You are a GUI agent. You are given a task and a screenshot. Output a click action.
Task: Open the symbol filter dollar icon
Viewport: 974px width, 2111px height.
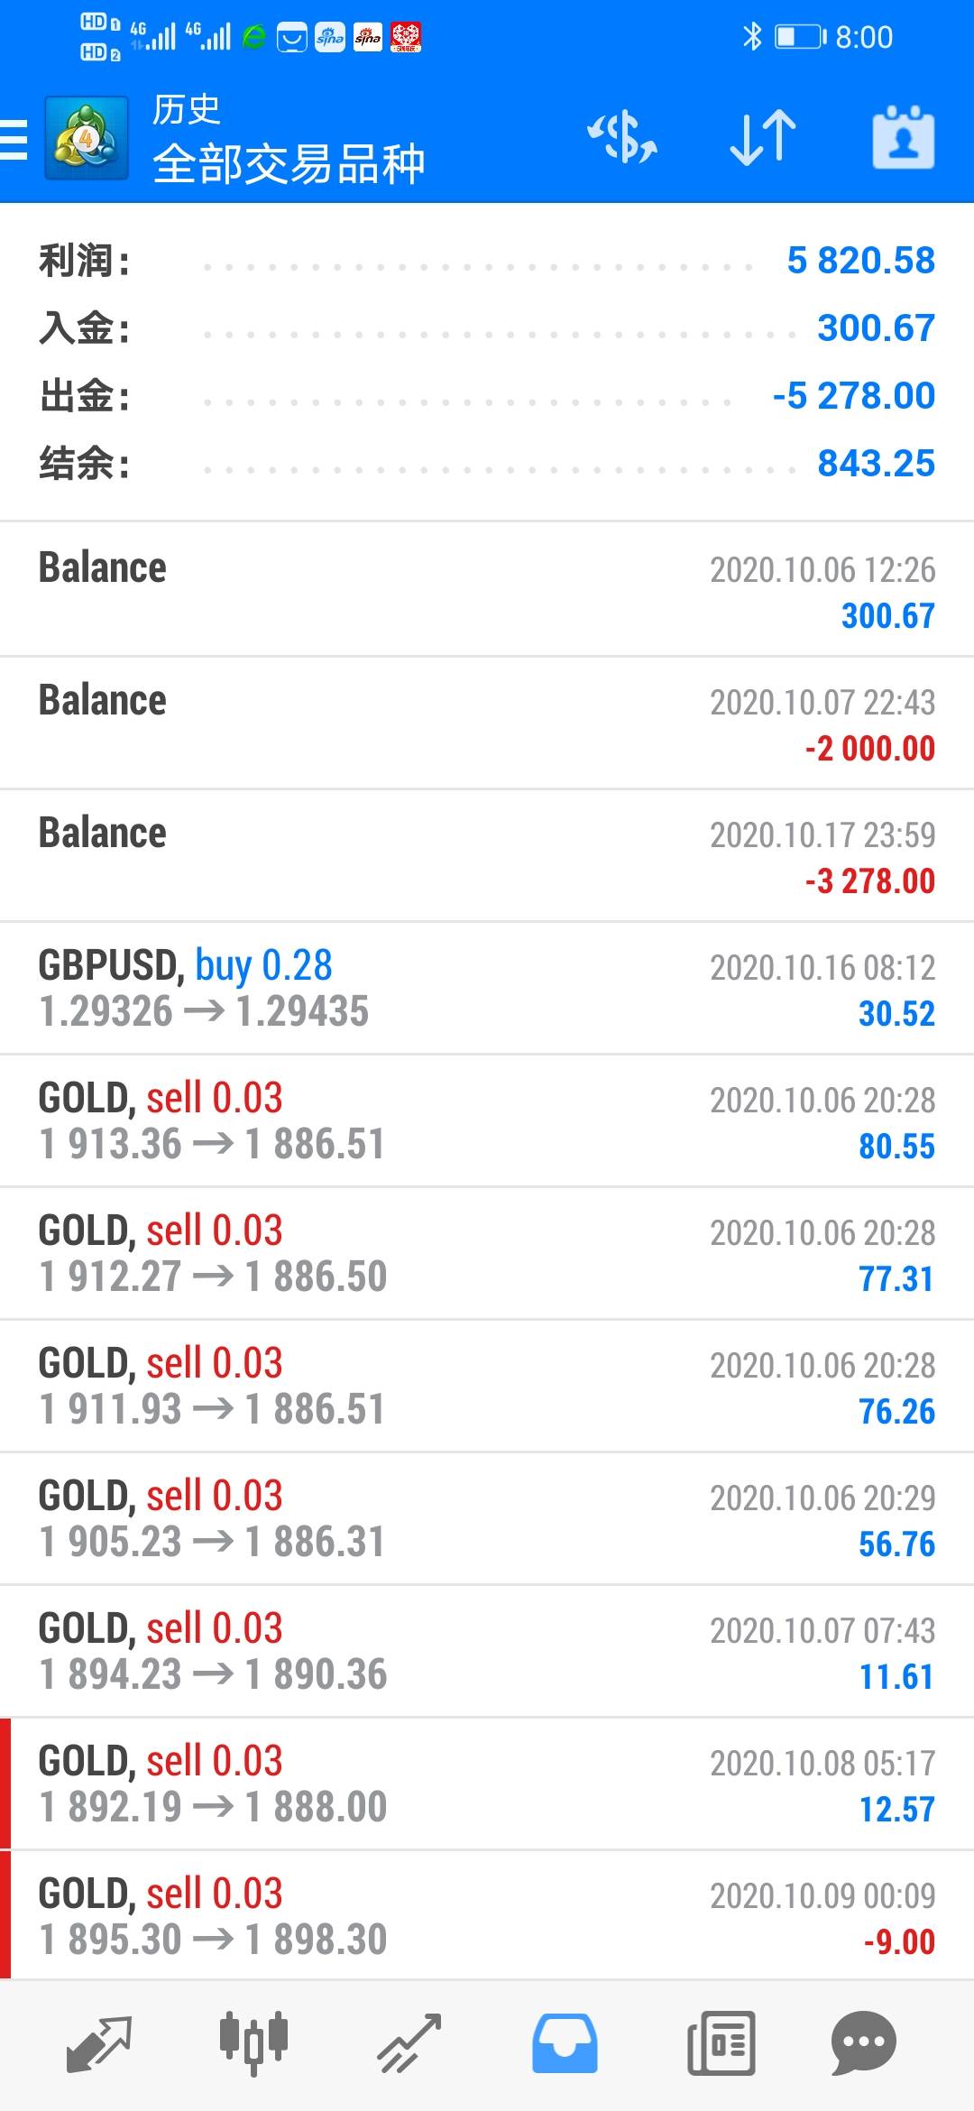click(x=622, y=138)
